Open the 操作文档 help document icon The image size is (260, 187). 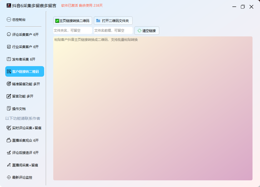pyautogui.click(x=9, y=109)
